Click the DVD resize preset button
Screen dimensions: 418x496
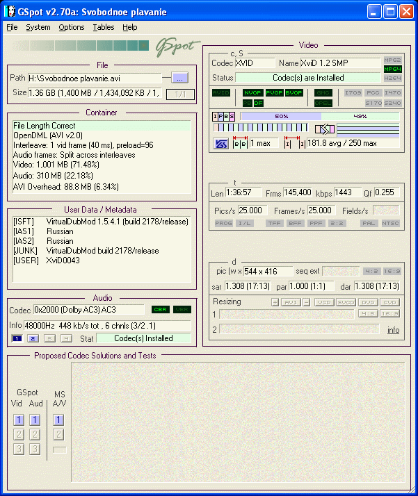point(368,302)
